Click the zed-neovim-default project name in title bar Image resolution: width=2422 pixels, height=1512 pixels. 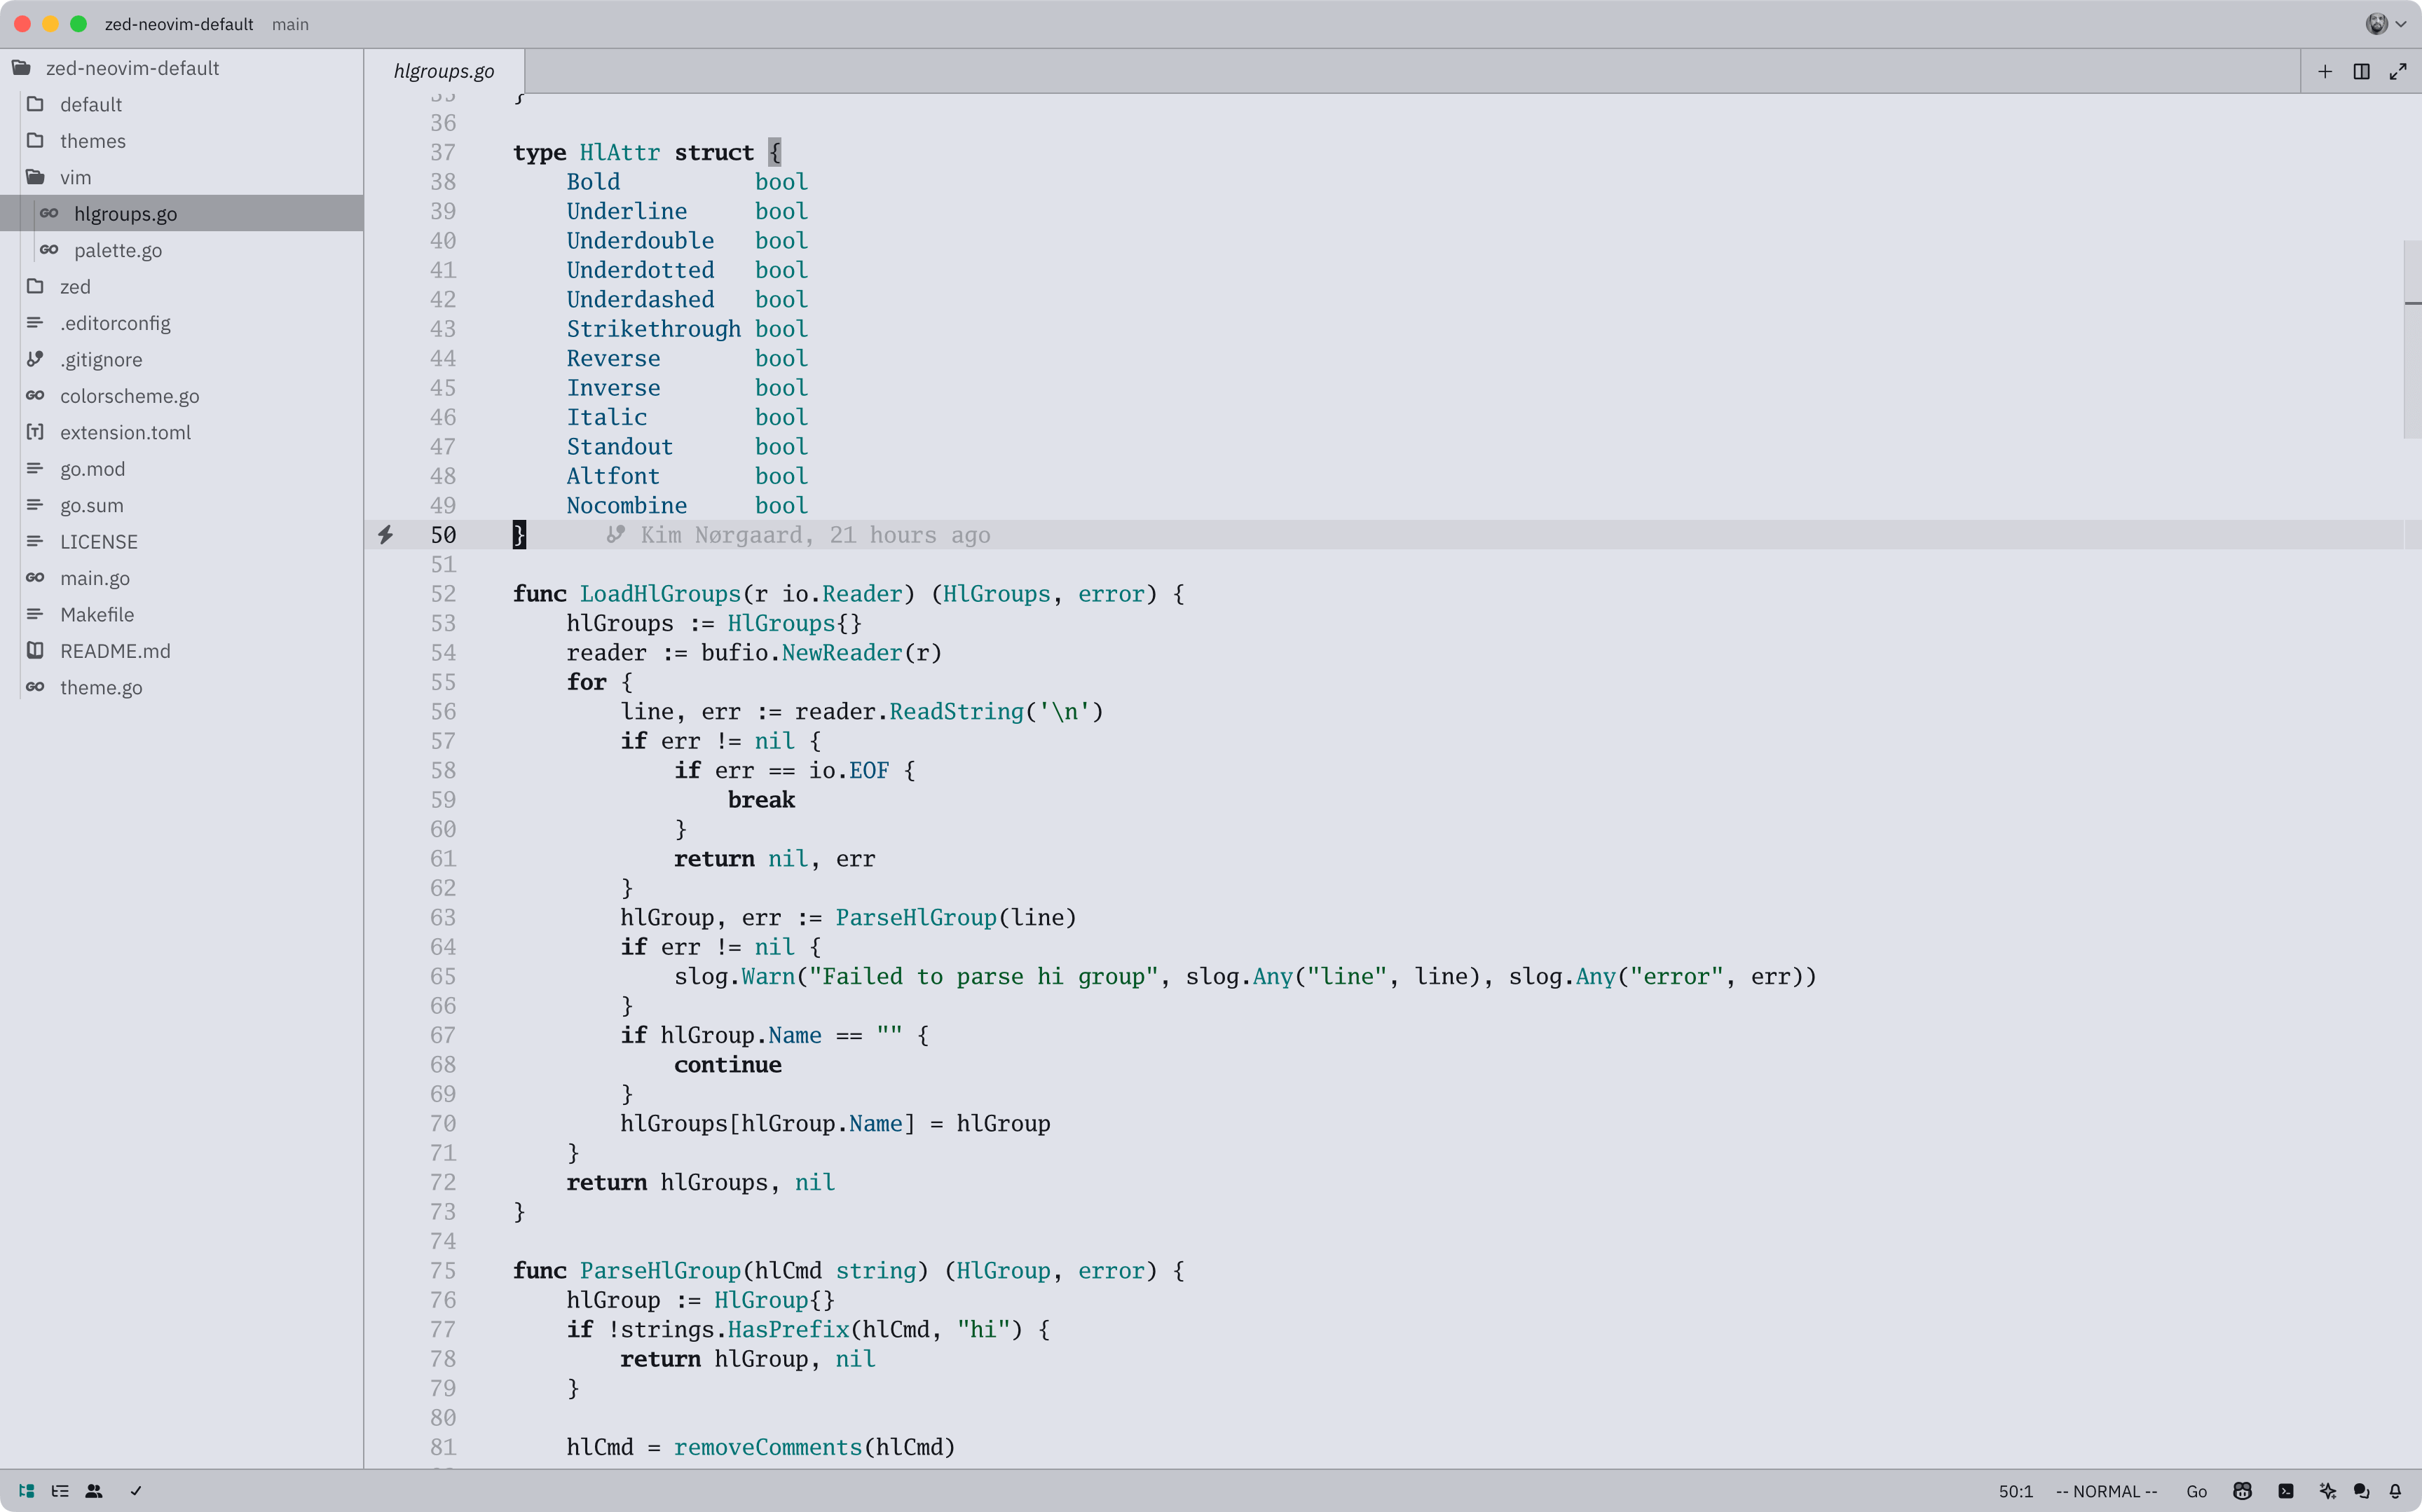(x=179, y=24)
